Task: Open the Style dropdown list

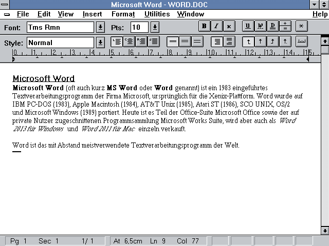Action: click(x=100, y=43)
